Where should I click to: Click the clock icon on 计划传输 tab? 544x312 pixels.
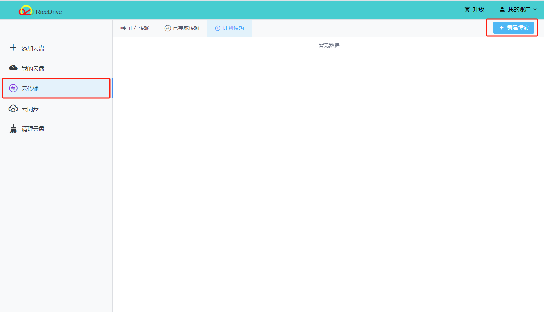[218, 28]
